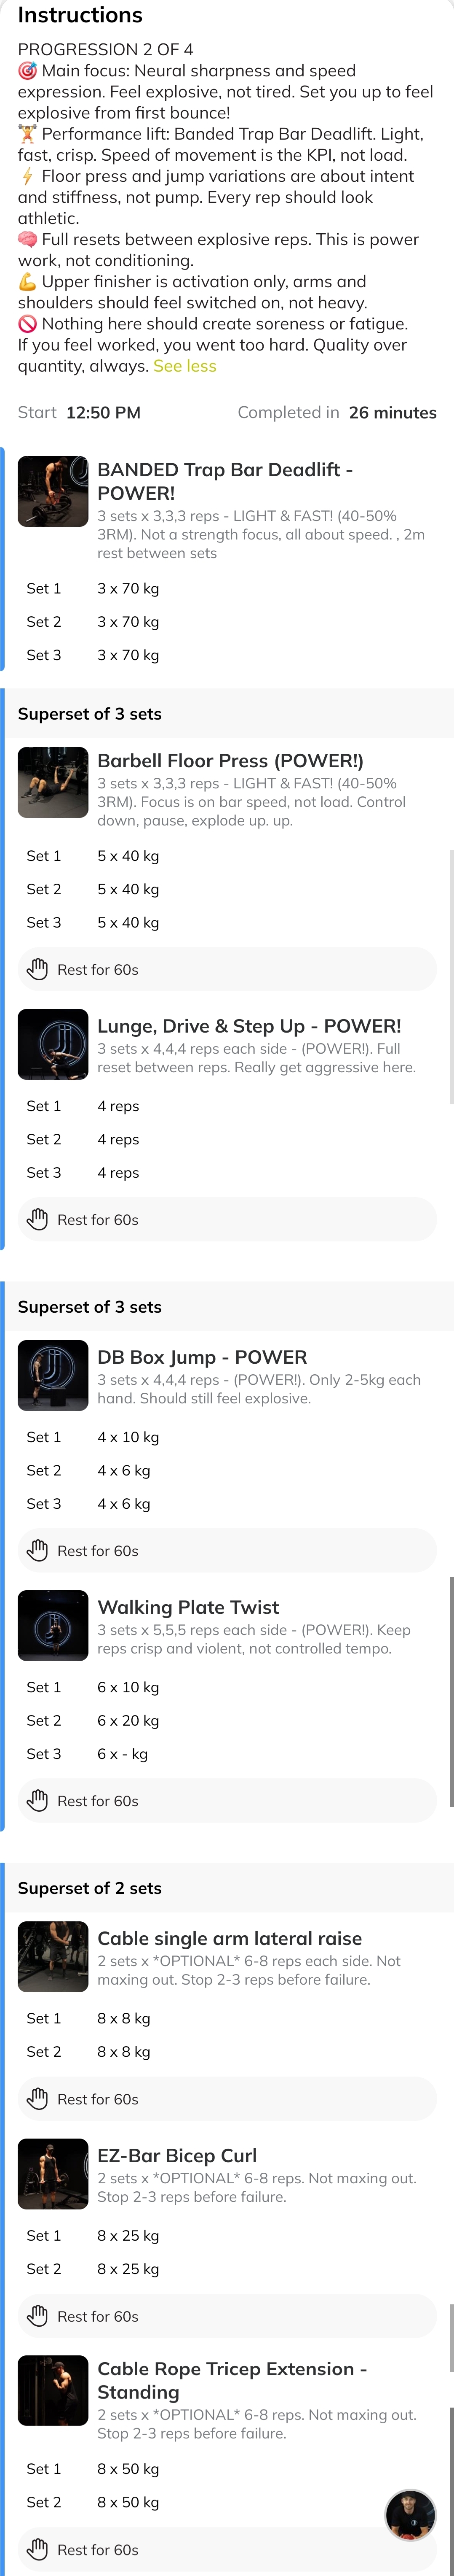This screenshot has height=2576, width=454.
Task: Open Cable single arm lateral raise thumbnail
Action: (x=53, y=1956)
